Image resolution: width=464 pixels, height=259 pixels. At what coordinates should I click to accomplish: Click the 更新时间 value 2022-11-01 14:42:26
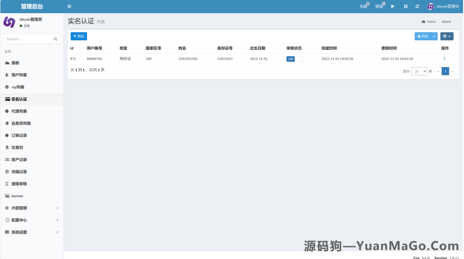[397, 59]
